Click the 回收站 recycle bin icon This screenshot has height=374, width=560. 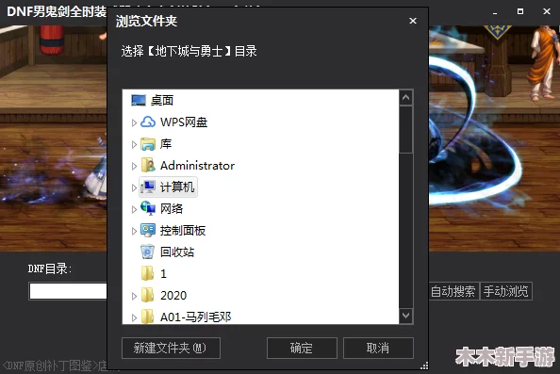147,252
